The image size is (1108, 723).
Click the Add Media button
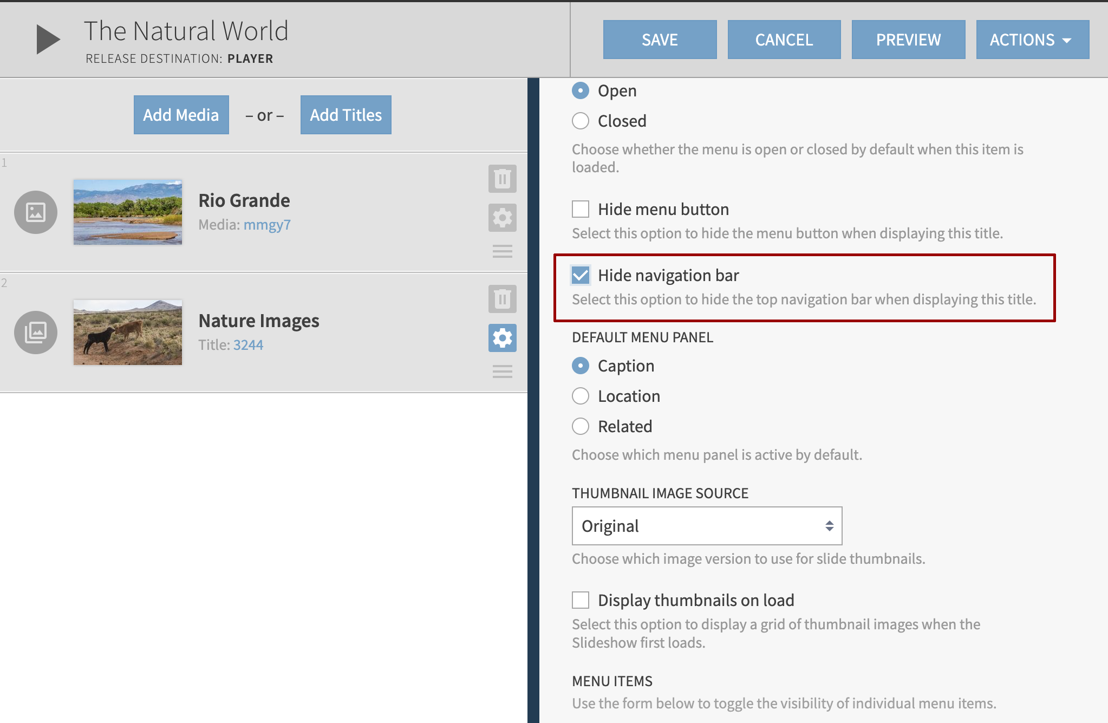click(x=181, y=115)
